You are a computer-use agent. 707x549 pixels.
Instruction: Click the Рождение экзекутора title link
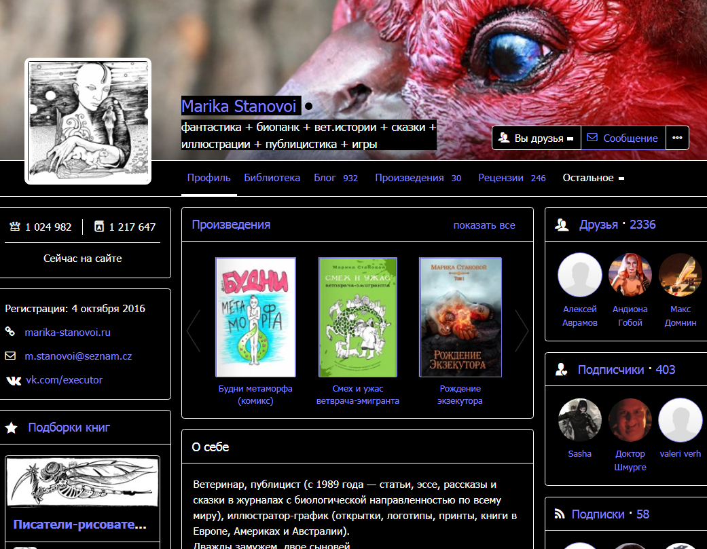[x=460, y=394]
